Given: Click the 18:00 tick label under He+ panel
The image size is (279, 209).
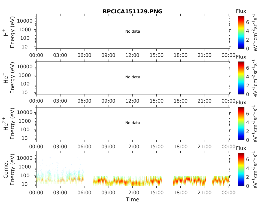Looking at the screenshot, I should [x=180, y=101].
